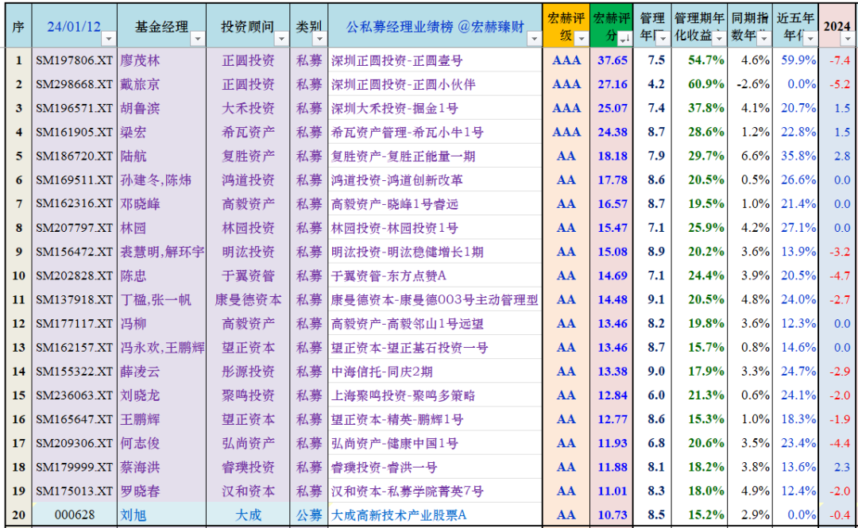Viewport: 858px width, 528px height.
Task: Select 2024 value -7.4
Action: coord(838,60)
